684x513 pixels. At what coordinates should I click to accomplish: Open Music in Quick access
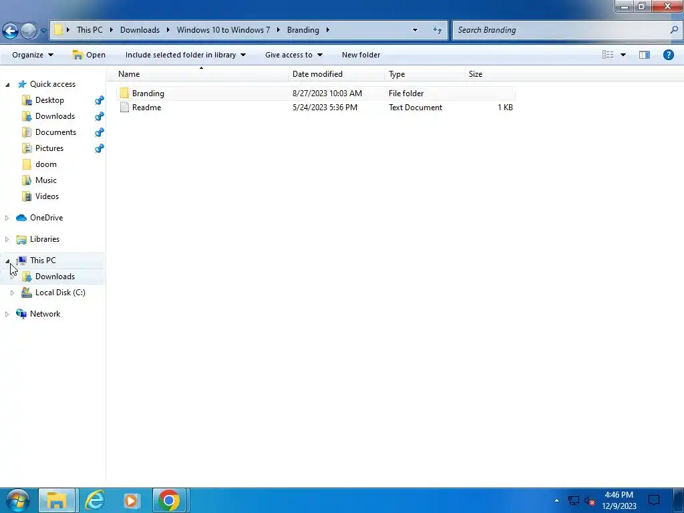46,180
